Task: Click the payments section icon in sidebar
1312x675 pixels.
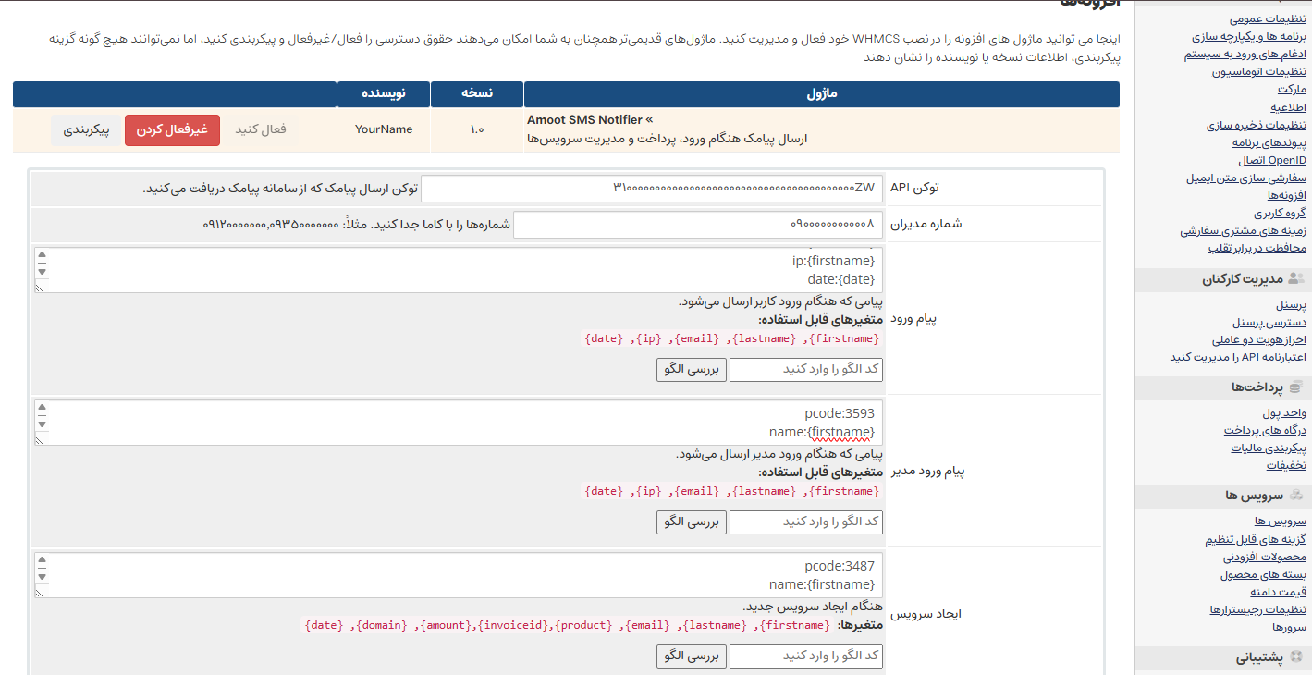Action: coord(1294,387)
